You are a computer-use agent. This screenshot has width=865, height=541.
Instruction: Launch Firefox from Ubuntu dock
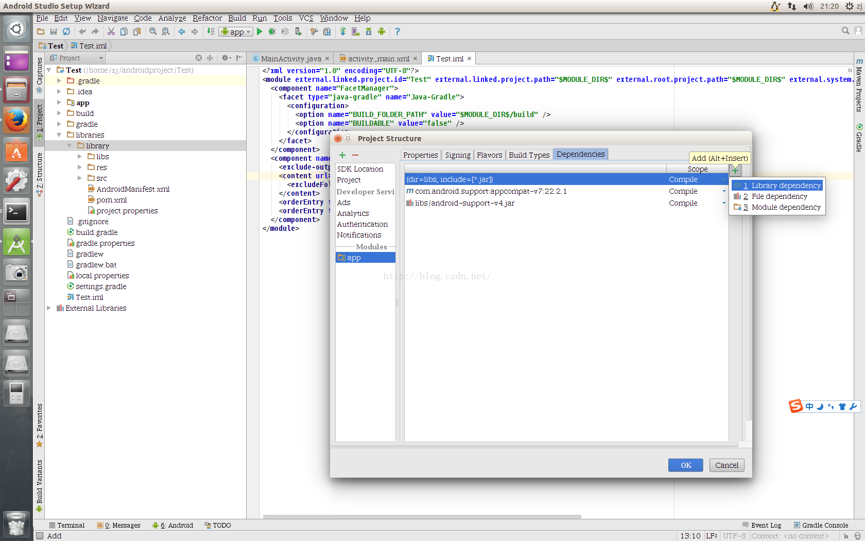pos(16,121)
